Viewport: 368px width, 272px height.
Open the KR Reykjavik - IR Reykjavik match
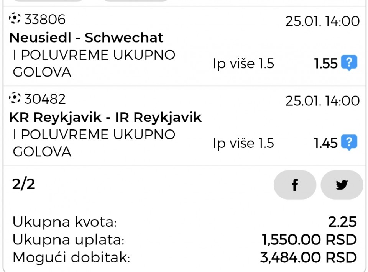(106, 117)
